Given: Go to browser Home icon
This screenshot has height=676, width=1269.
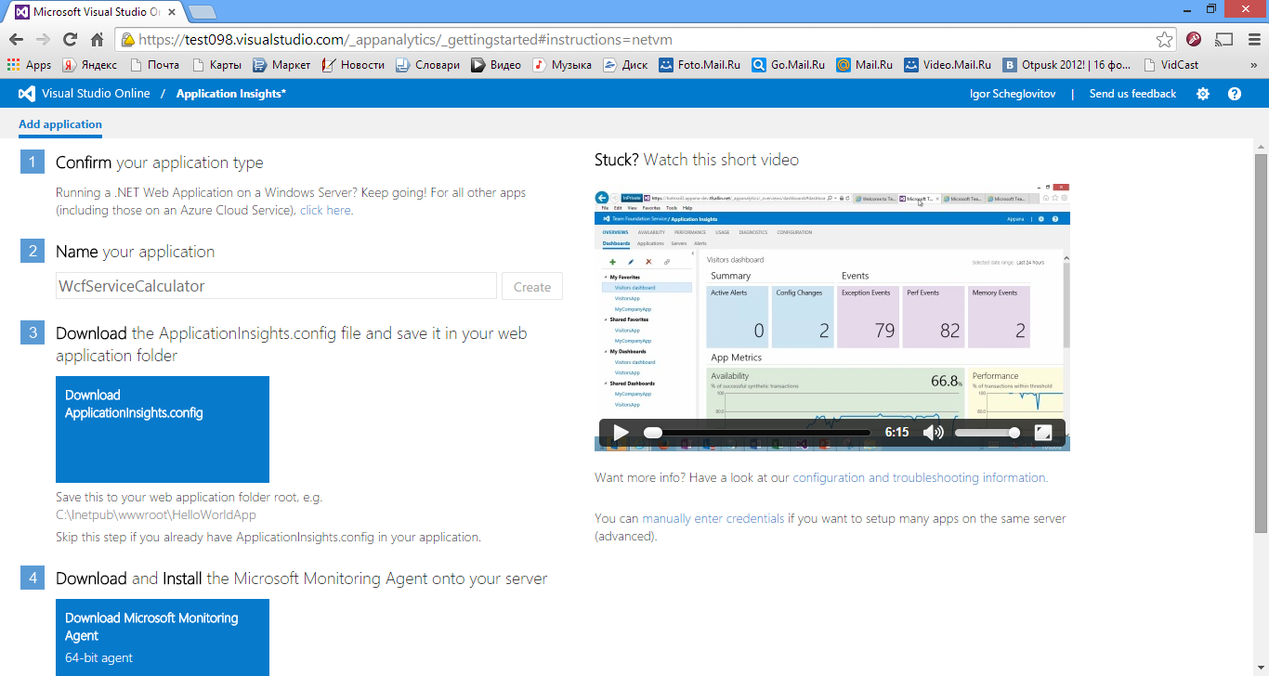Looking at the screenshot, I should click(97, 40).
